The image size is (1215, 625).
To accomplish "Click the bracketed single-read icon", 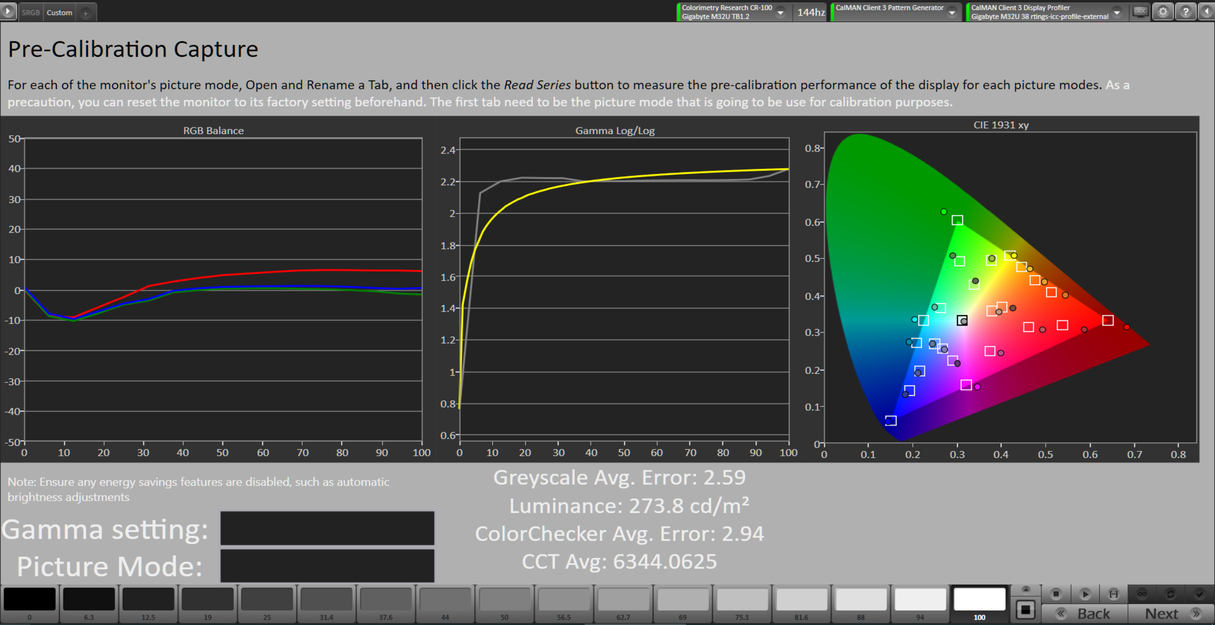I will [1114, 594].
